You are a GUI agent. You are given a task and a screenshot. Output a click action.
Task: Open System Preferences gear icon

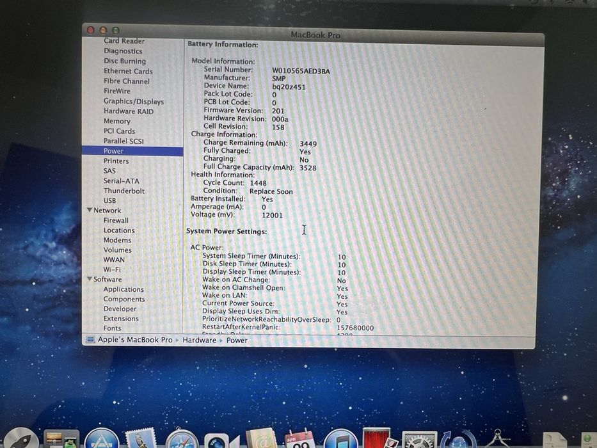click(420, 440)
